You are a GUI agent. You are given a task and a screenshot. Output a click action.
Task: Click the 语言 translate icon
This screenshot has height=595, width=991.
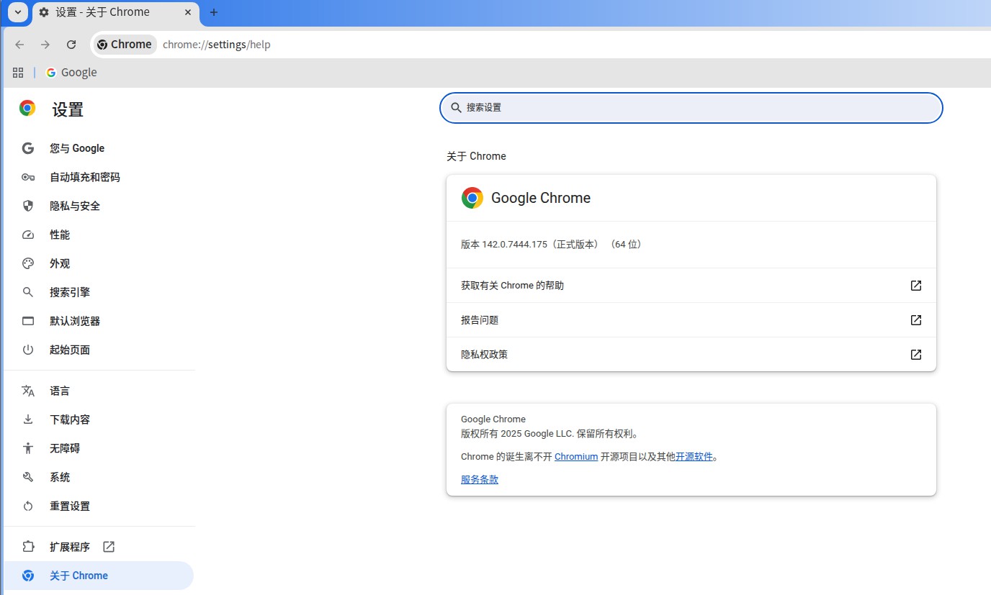(x=28, y=391)
